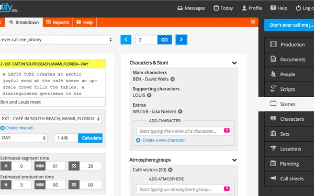Click pink help icon in atmosphere field
Viewport: 314px width, 196px height.
click(227, 189)
